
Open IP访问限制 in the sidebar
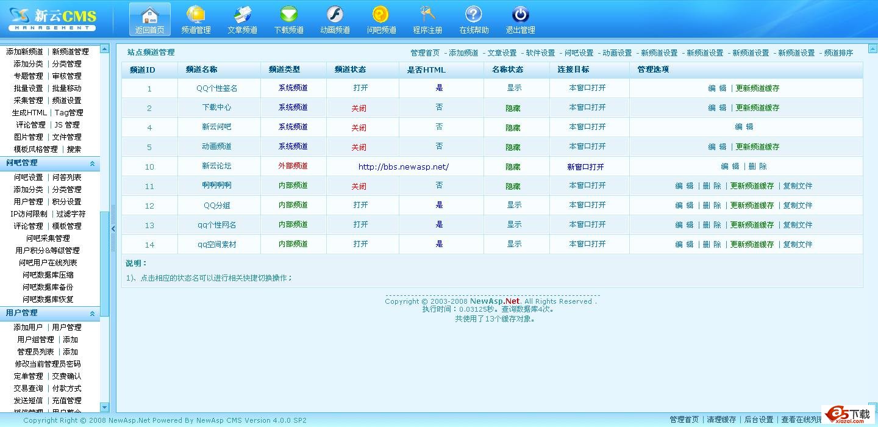(x=29, y=214)
